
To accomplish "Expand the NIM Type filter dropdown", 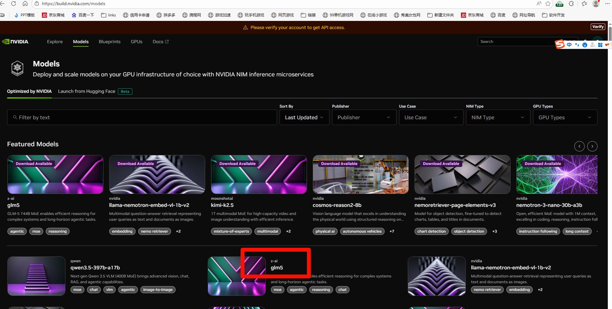I will coord(498,117).
